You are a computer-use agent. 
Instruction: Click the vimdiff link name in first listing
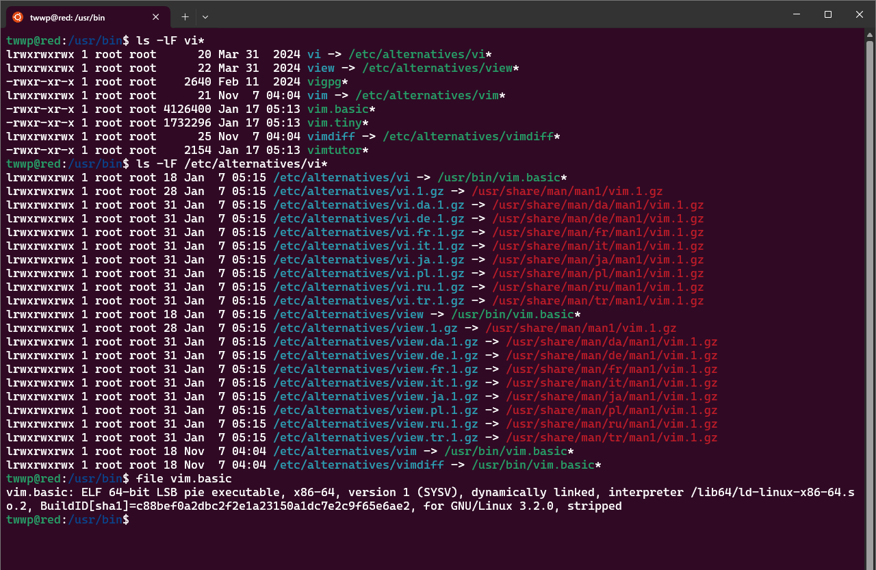click(x=331, y=137)
